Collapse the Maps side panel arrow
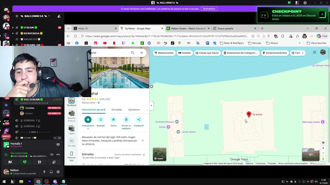Screen dimensions: 330x185 tap(151, 105)
